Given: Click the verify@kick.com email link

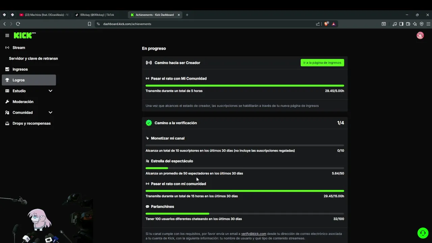Looking at the screenshot, I should click(253, 234).
